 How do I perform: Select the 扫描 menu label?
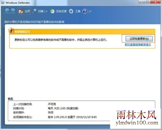tap(41, 11)
